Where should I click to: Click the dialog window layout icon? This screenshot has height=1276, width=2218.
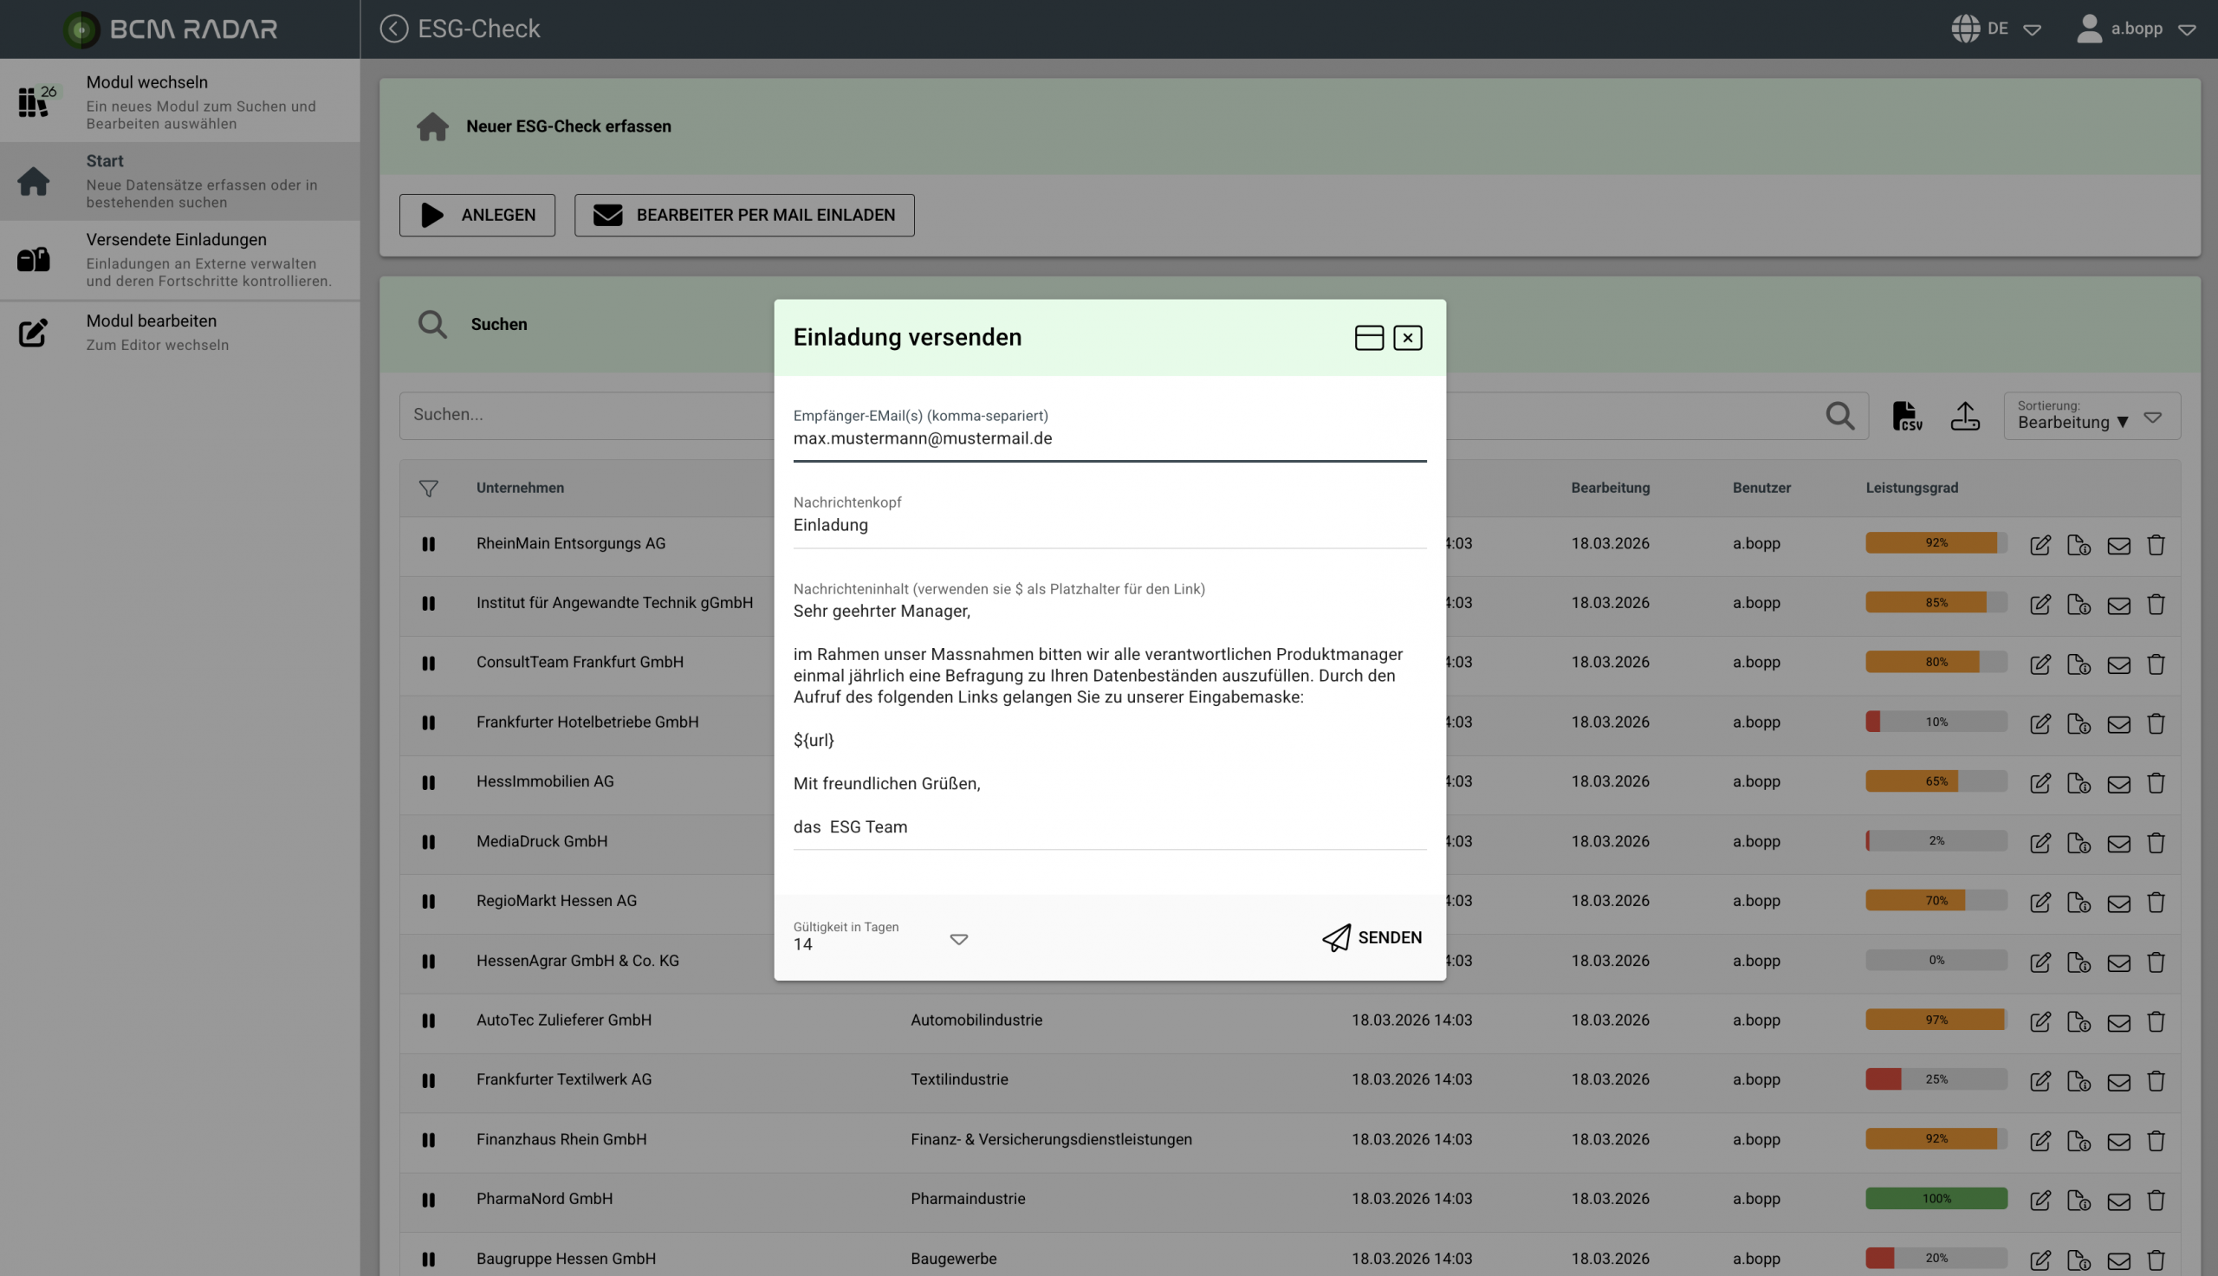point(1369,337)
